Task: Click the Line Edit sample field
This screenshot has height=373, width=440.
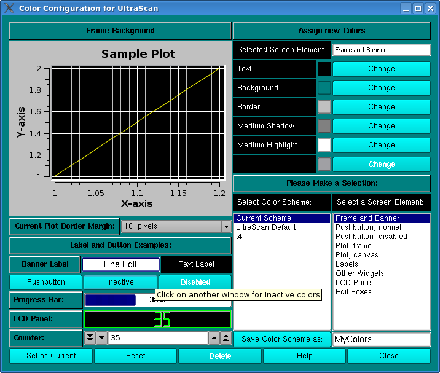Action: pos(120,264)
